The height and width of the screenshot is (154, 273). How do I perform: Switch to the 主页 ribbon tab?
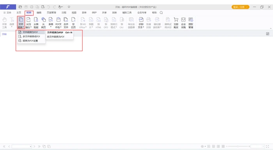click(x=19, y=13)
